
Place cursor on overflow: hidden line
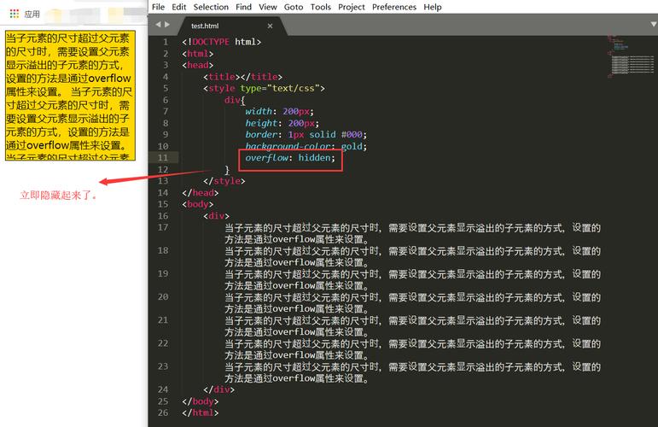click(290, 158)
